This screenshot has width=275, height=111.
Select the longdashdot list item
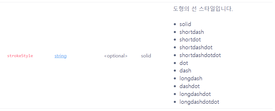click(x=195, y=94)
